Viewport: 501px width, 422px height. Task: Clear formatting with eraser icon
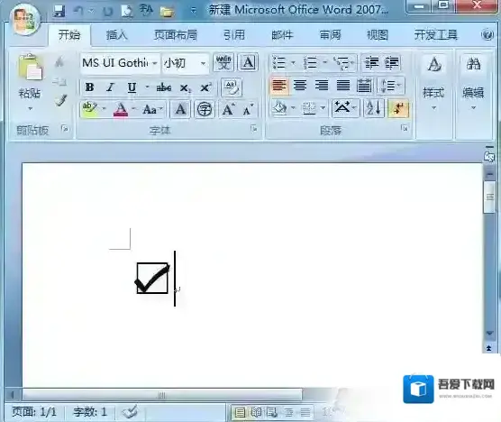point(232,87)
